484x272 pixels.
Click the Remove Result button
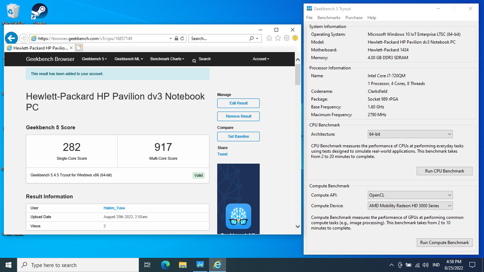click(x=238, y=116)
